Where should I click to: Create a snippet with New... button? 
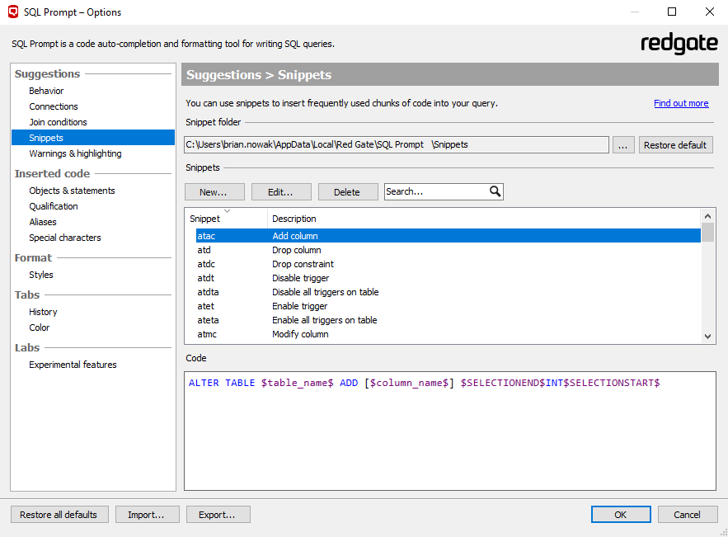[x=214, y=192]
